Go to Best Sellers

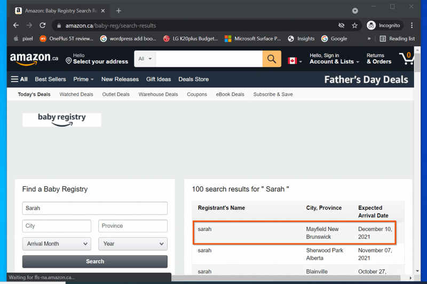[50, 79]
